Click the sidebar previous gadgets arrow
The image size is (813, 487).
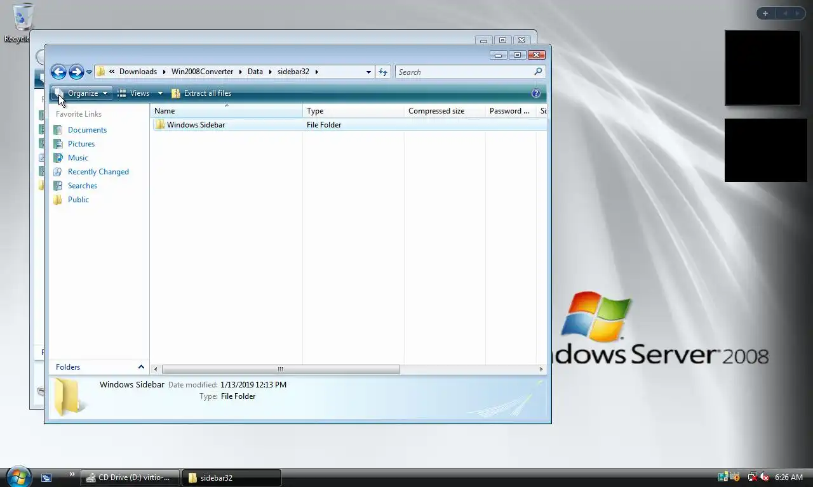tap(785, 13)
